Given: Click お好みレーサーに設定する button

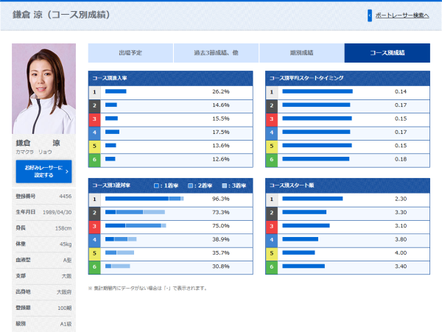Looking at the screenshot, I should point(43,172).
